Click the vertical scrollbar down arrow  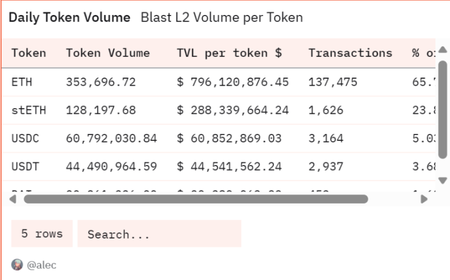442,180
